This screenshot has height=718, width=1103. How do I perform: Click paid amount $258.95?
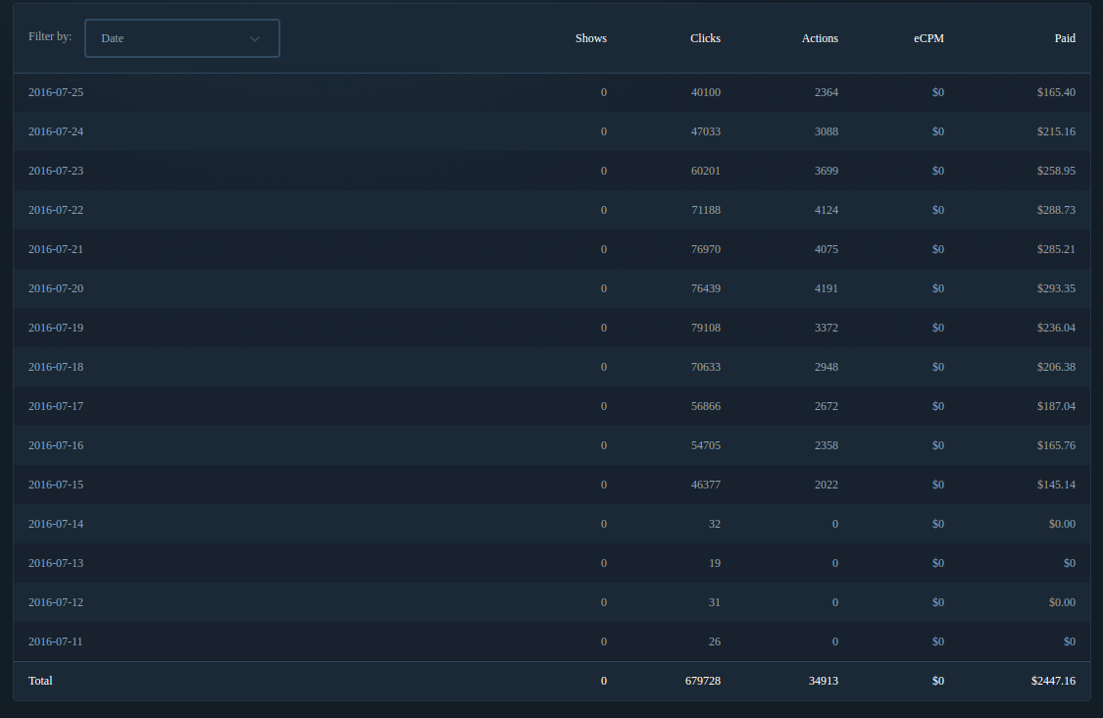pyautogui.click(x=1056, y=171)
